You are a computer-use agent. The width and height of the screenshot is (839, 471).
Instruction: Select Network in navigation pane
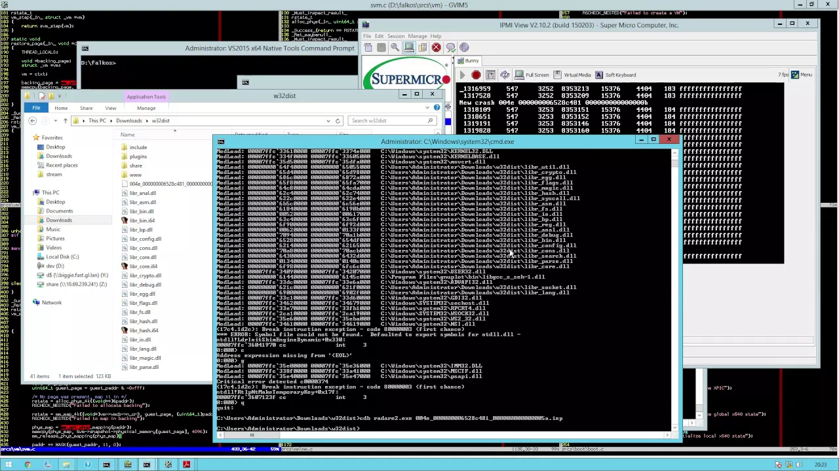pyautogui.click(x=51, y=302)
